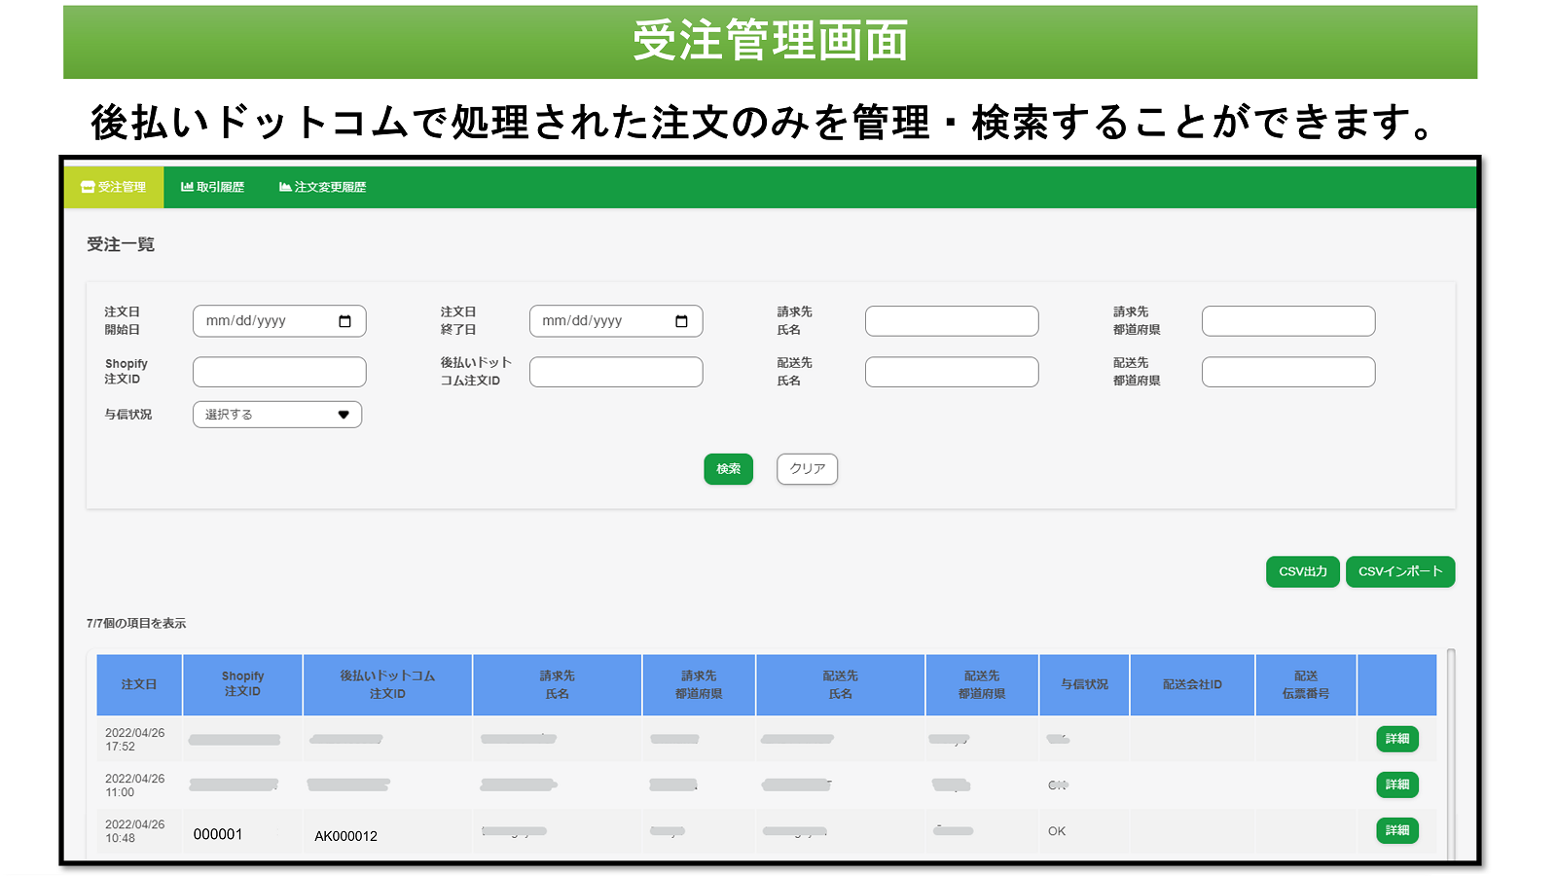This screenshot has width=1557, height=876.
Task: Open the 与信状況 選択する dropdown
Action: tap(277, 415)
